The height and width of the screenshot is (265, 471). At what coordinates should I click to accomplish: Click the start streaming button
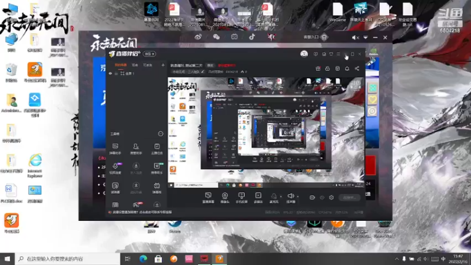350,197
